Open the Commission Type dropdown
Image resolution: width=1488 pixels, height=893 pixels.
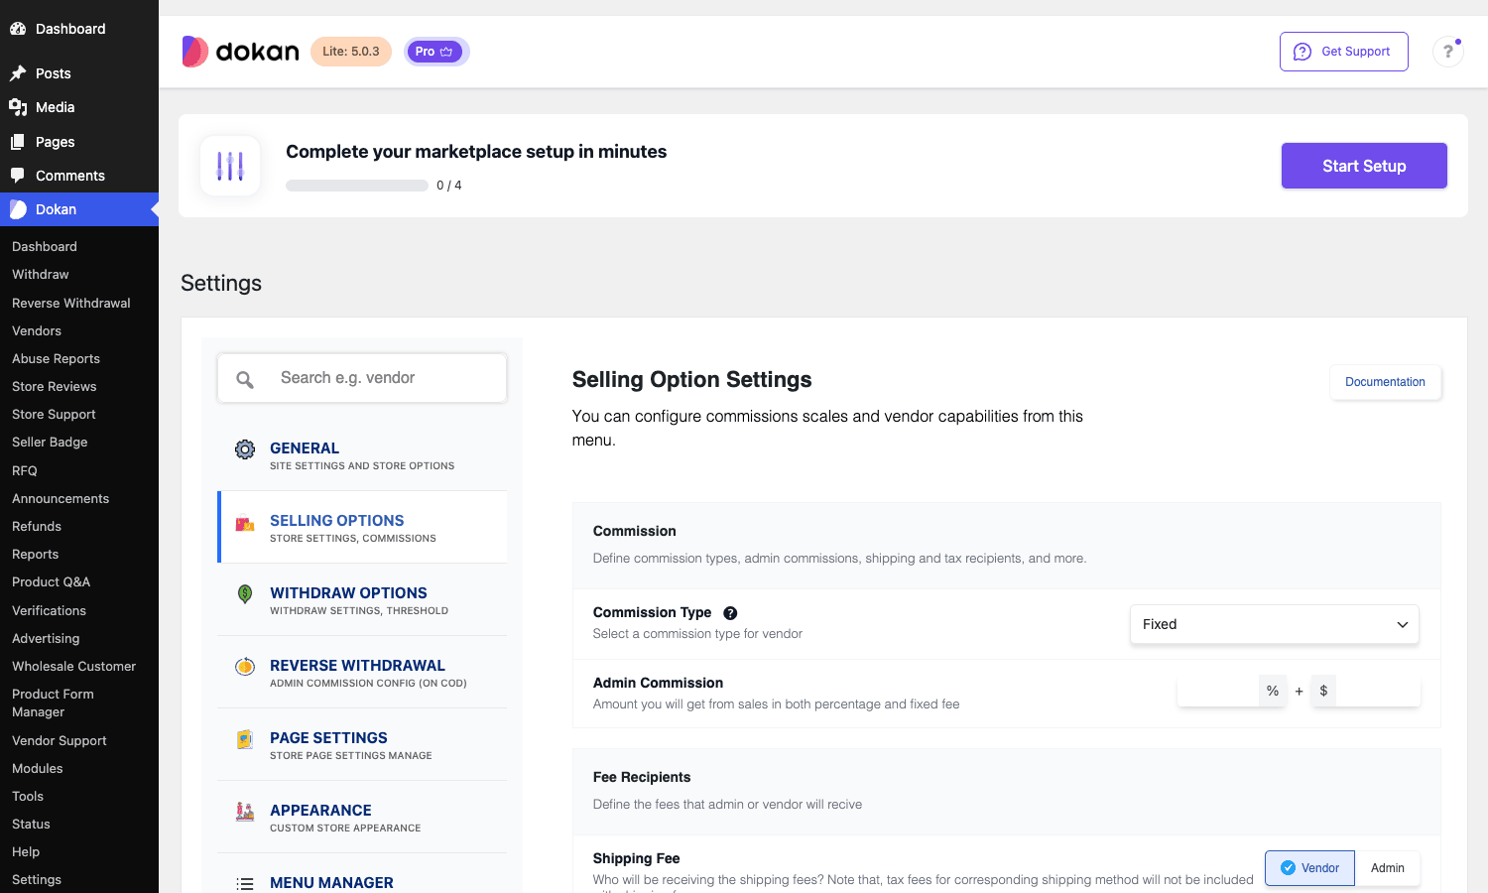pos(1275,625)
